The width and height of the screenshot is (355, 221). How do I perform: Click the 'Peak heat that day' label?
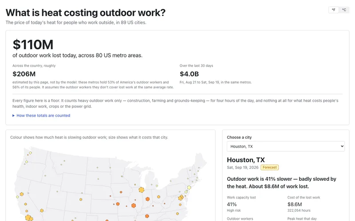[x=302, y=219]
